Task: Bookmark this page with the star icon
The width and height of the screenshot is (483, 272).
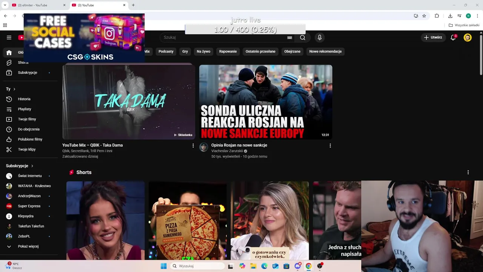Action: [x=424, y=16]
